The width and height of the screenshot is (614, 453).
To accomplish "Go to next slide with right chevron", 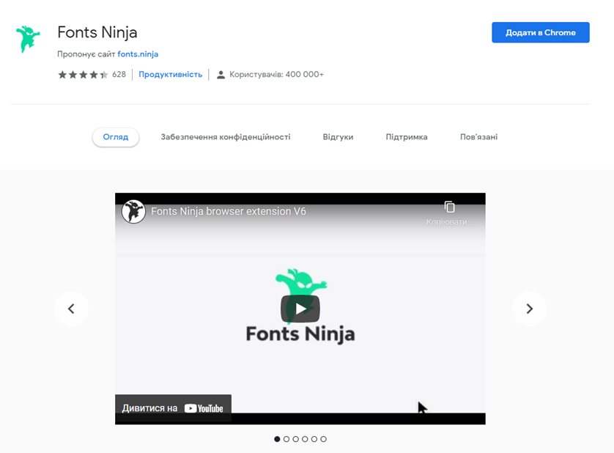I will point(530,309).
